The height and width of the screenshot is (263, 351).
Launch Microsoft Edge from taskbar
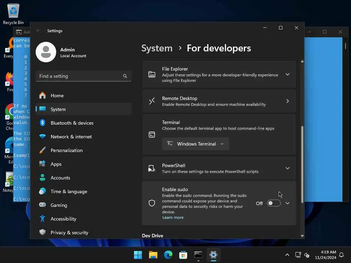click(168, 255)
